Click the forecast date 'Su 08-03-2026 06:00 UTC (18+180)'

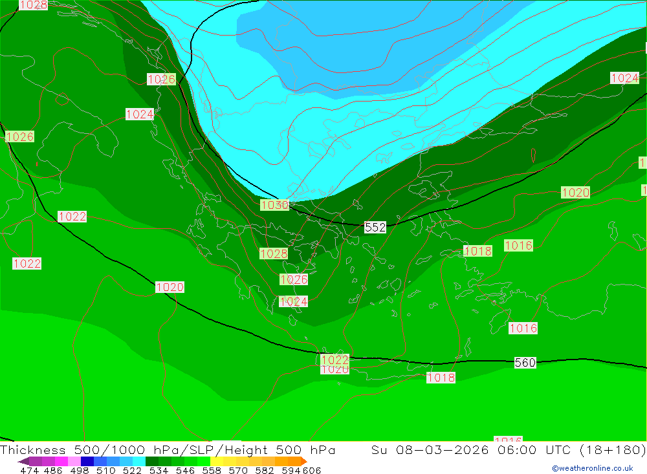509,449
